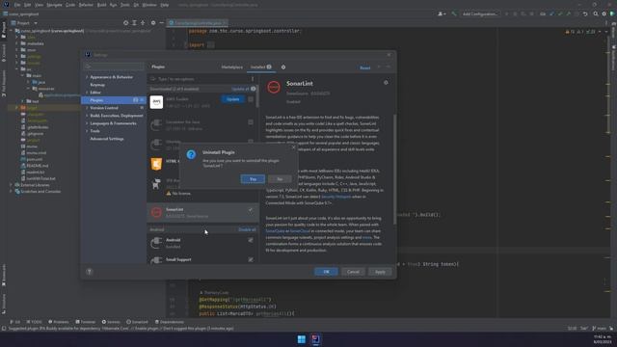The width and height of the screenshot is (617, 347).
Task: Open the Security Hotspots link in description
Action: click(x=335, y=197)
